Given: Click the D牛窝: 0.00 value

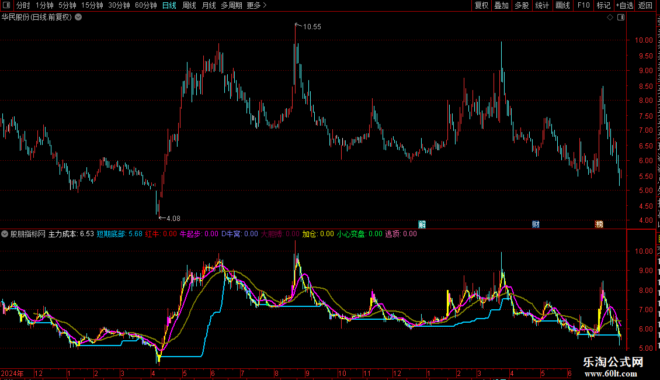Looking at the screenshot, I should coord(239,234).
